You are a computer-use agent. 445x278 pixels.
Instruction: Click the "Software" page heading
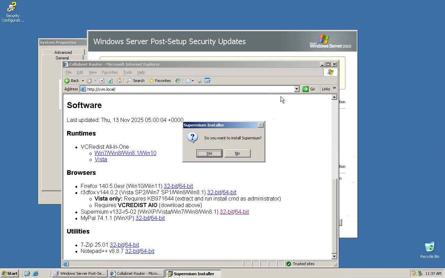[84, 105]
